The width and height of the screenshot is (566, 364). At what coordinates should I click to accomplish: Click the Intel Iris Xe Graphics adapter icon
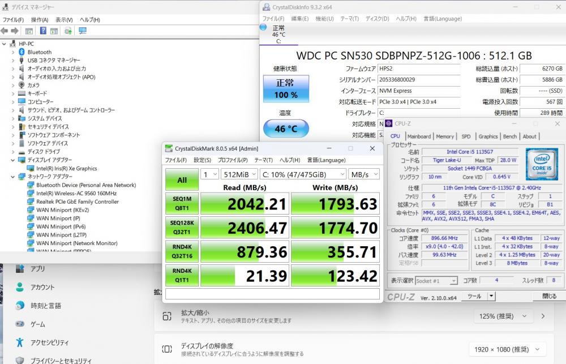(x=31, y=168)
